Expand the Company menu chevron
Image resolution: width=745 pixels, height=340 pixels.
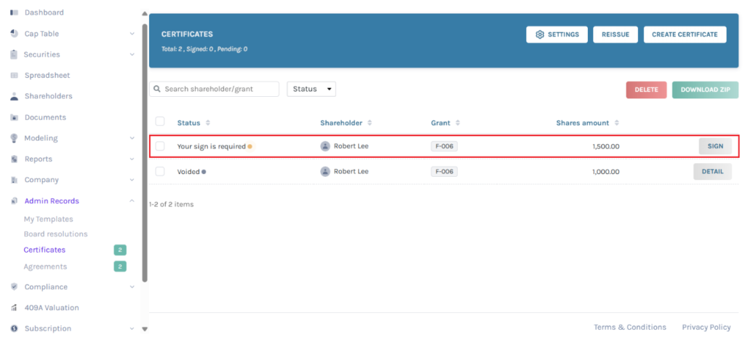tap(132, 180)
